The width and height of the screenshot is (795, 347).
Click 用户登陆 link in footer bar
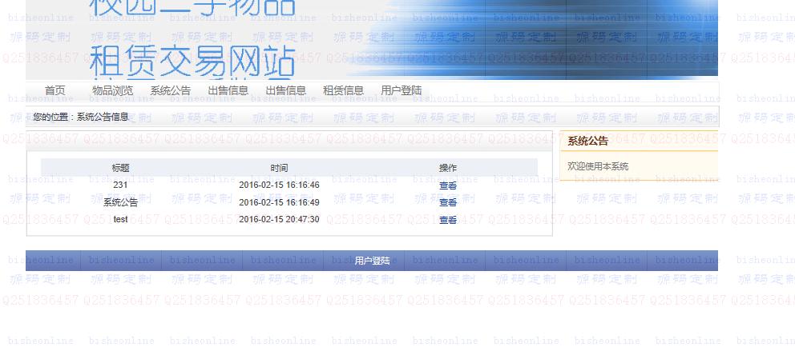coord(372,261)
